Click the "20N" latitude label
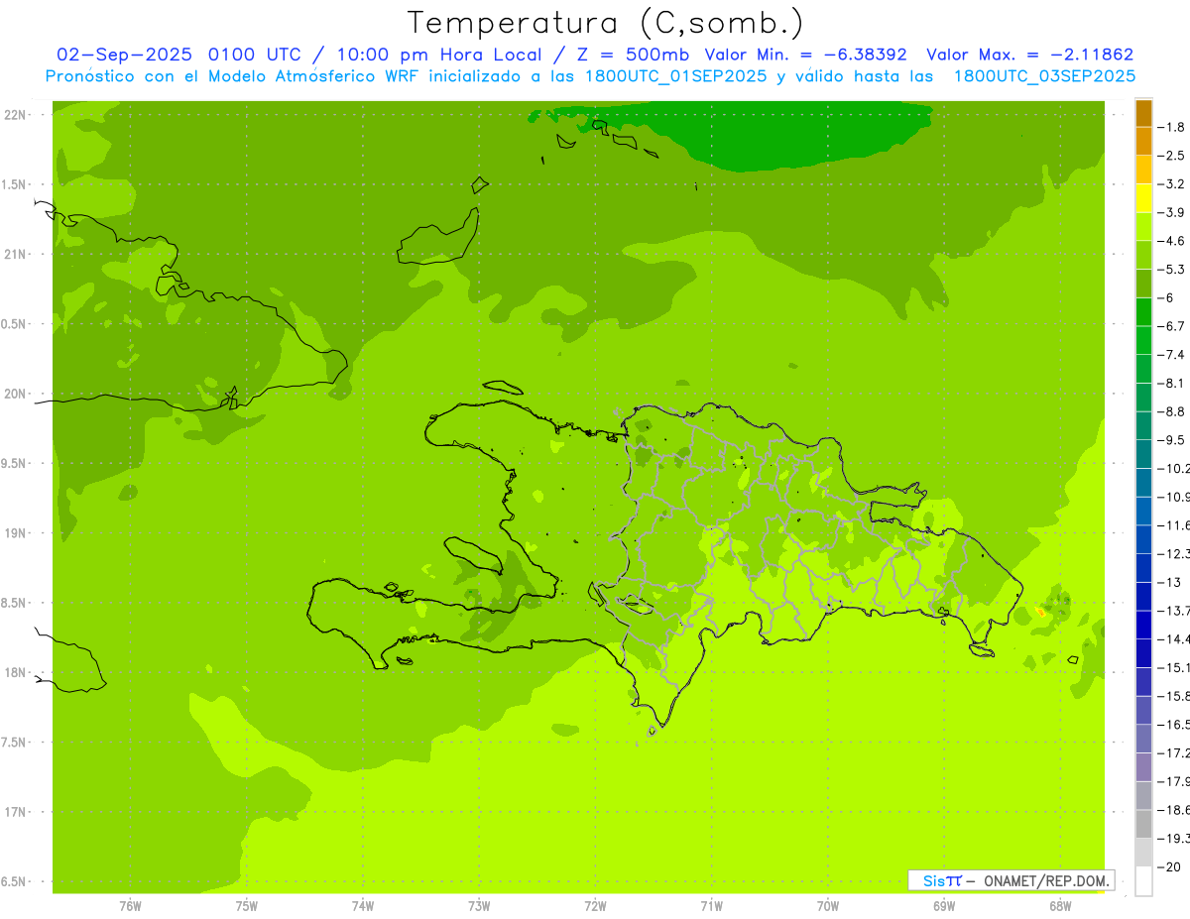The width and height of the screenshot is (1190, 919). (x=15, y=395)
